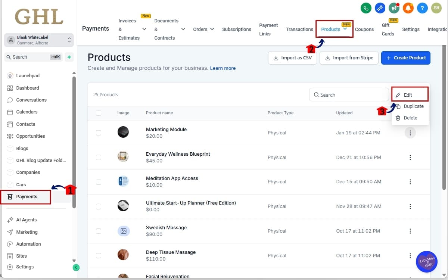Tick the select-all checkbox in the header
Screen dimensions: 448x280
pyautogui.click(x=99, y=113)
